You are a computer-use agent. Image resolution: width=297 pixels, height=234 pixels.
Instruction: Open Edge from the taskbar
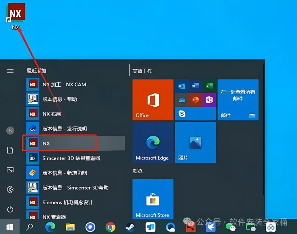click(50, 227)
